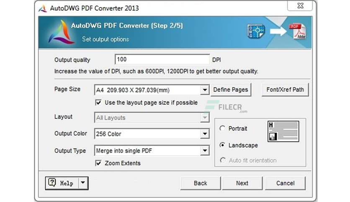Click the DWG drawing file icon
Image resolution: width=350 pixels, height=202 pixels.
[256, 31]
